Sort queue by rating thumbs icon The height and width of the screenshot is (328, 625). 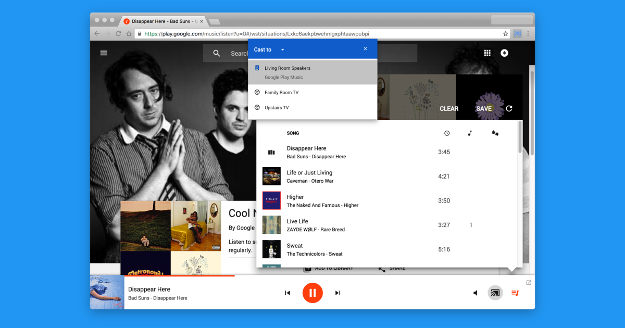[495, 133]
